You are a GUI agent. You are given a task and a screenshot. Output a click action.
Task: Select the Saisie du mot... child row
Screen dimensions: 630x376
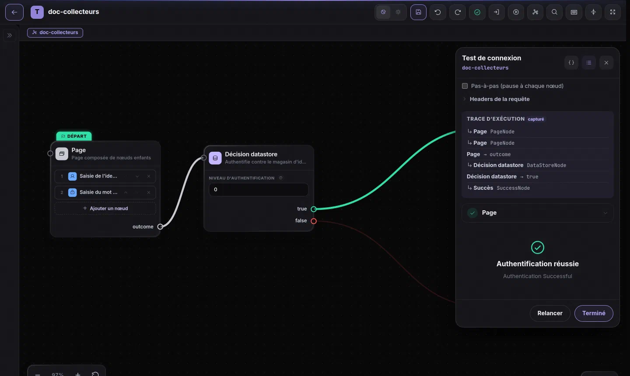click(x=105, y=192)
